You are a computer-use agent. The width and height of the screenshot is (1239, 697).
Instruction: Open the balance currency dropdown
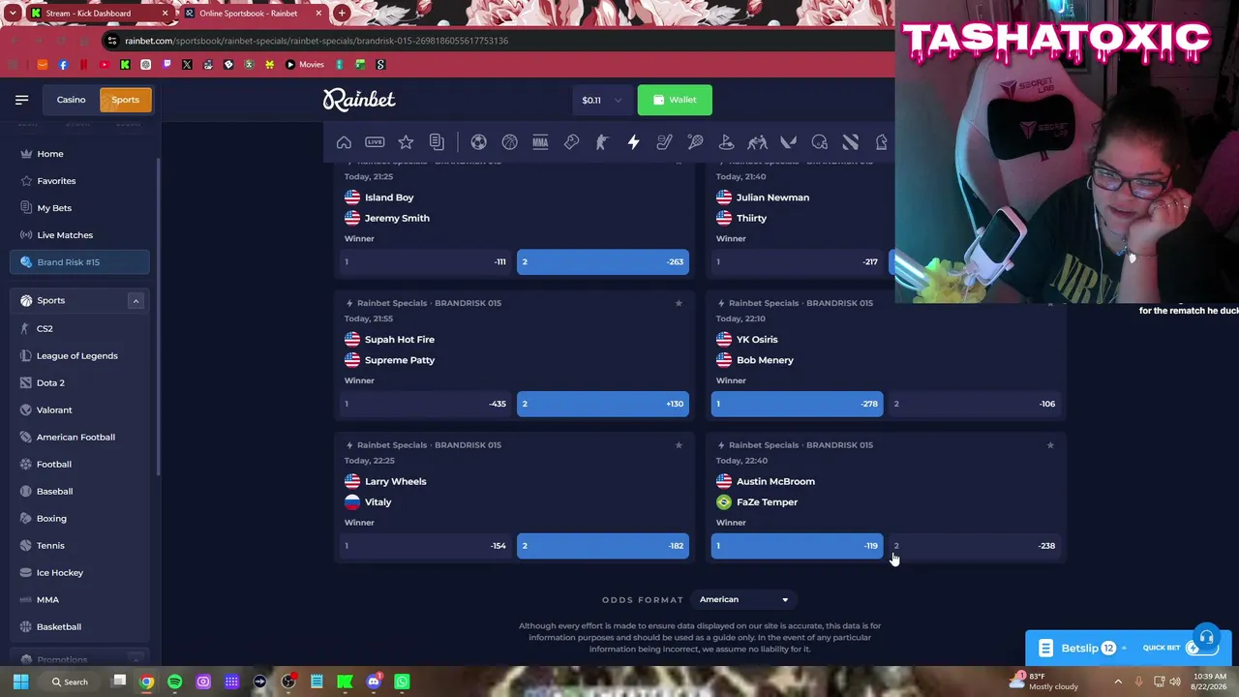click(602, 100)
